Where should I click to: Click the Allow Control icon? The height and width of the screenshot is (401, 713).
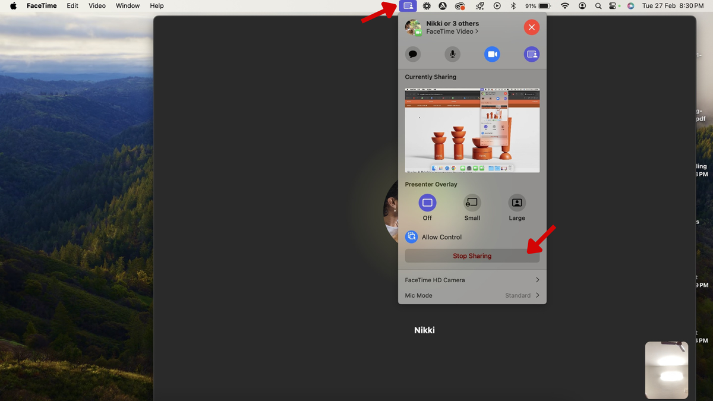[x=411, y=236]
